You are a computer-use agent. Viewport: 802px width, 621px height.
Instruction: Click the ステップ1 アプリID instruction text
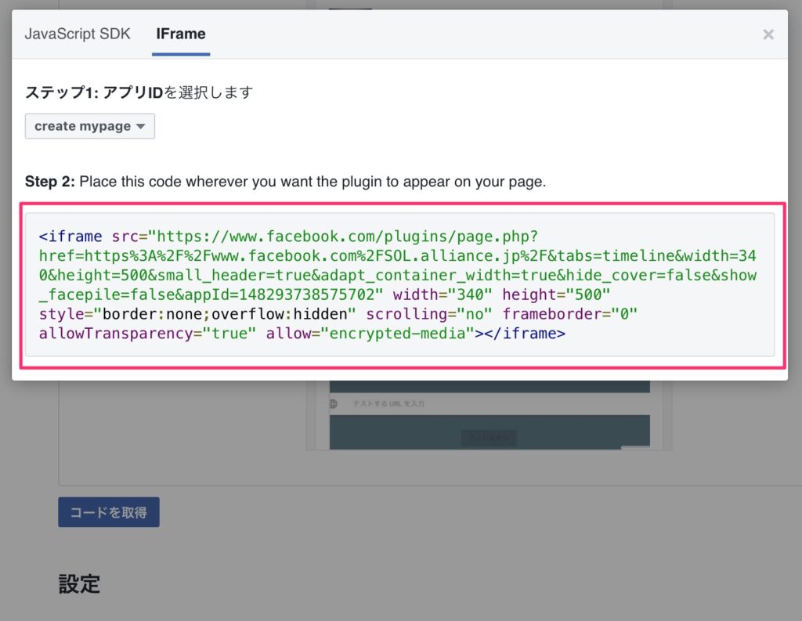pos(139,92)
